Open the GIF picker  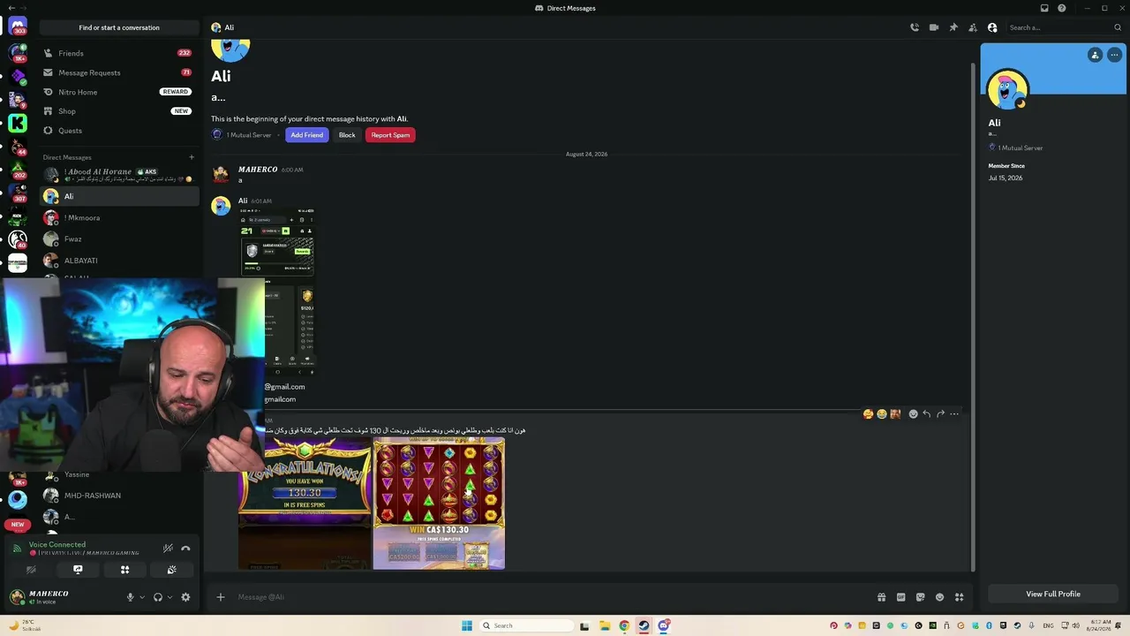[x=900, y=597]
